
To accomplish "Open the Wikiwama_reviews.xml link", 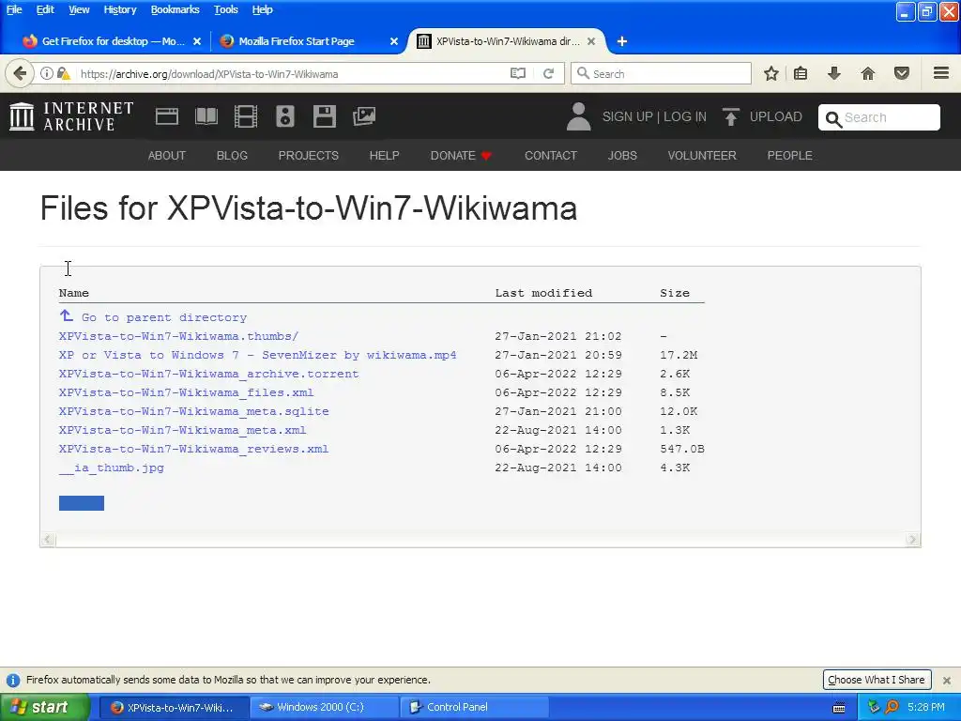I will (193, 449).
